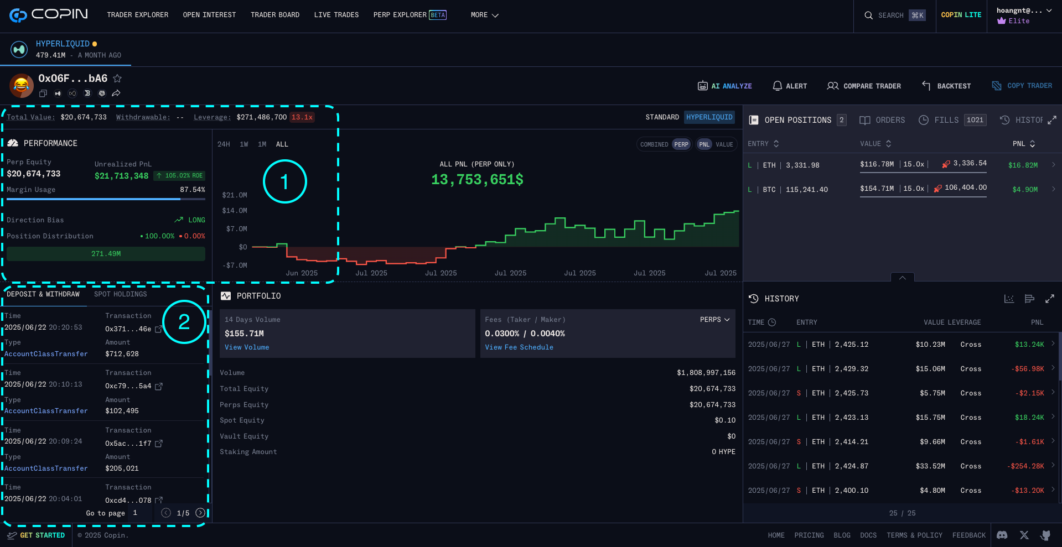Go to next page of deposits
This screenshot has width=1062, height=547.
point(200,513)
